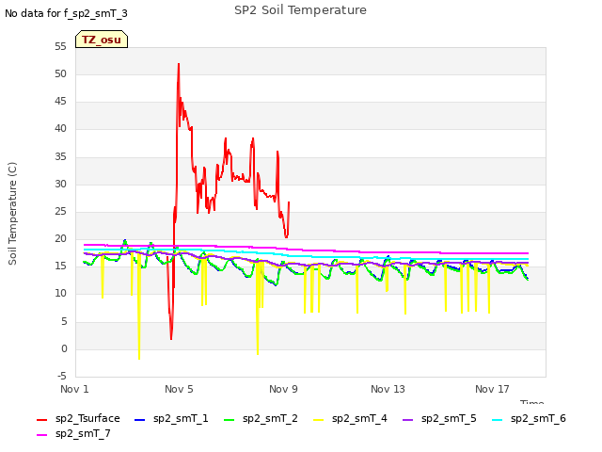Click the Nov 5 x-axis tick label
This screenshot has height=452, width=602.
pos(179,389)
